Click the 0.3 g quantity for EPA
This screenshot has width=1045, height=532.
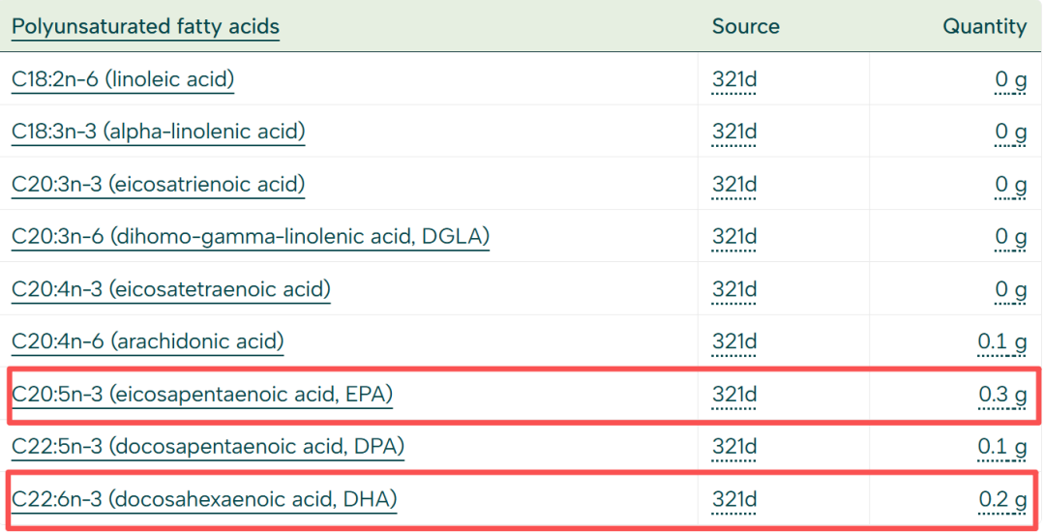[1002, 395]
